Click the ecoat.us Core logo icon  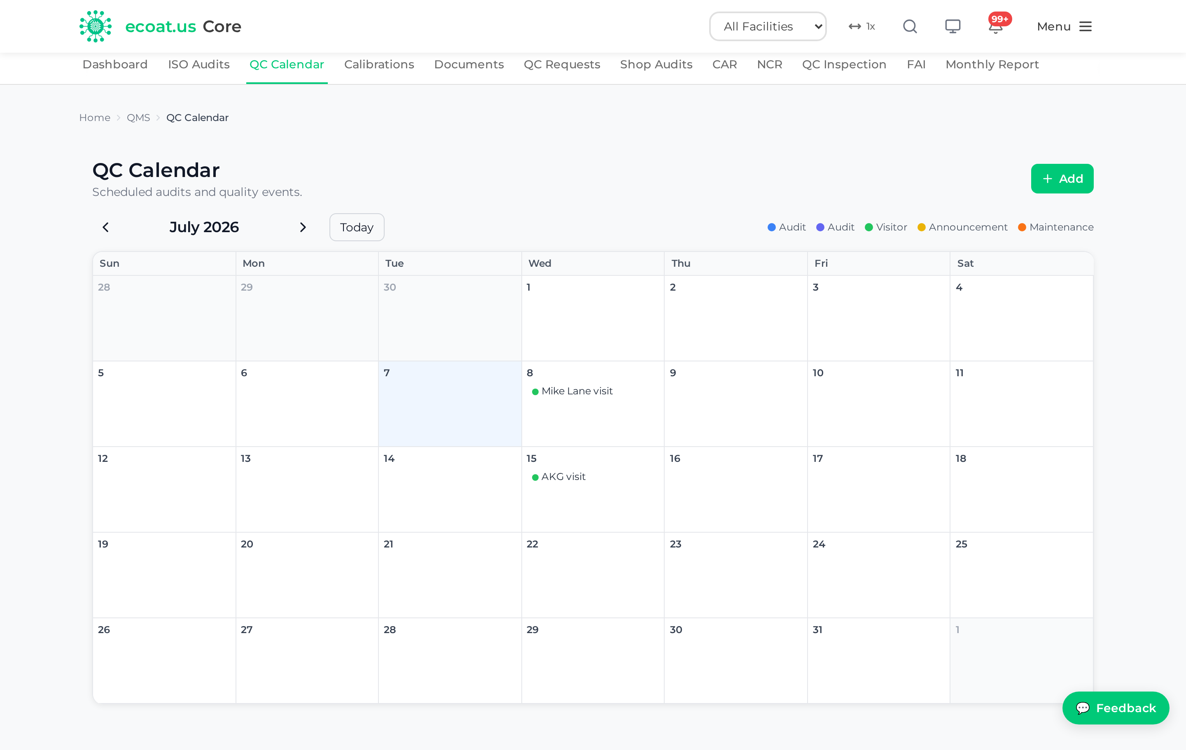(95, 26)
